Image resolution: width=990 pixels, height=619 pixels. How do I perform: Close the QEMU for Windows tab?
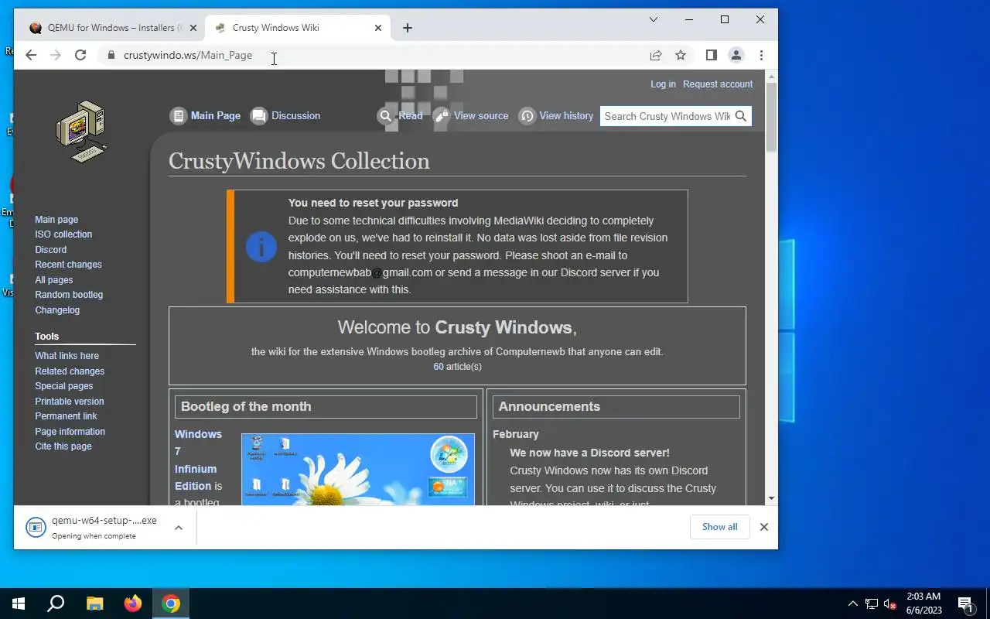click(x=193, y=28)
